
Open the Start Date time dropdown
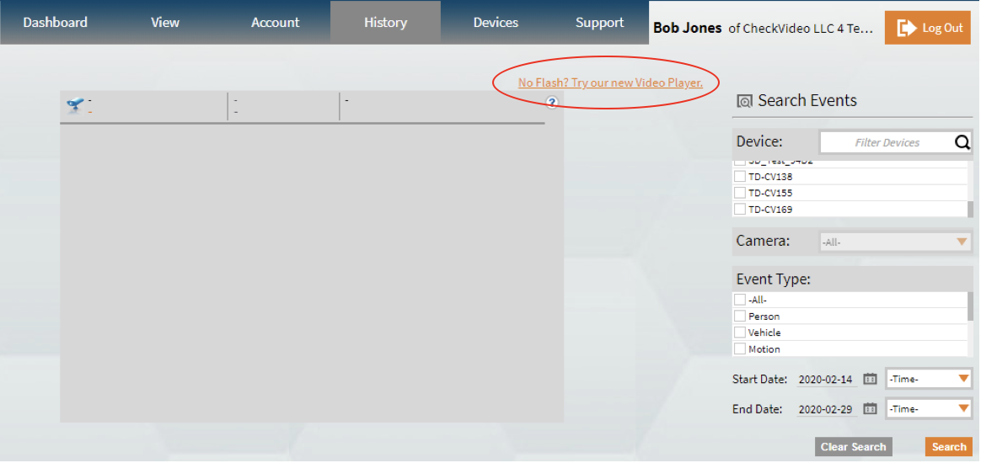pos(929,379)
